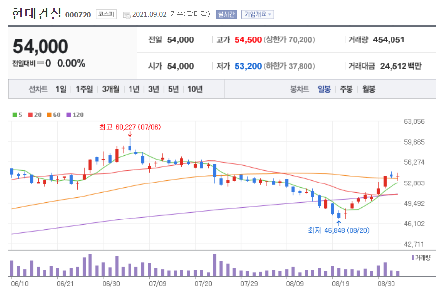The image size is (436, 292).
Task: Click the 선차트 section label
Action: tap(39, 89)
